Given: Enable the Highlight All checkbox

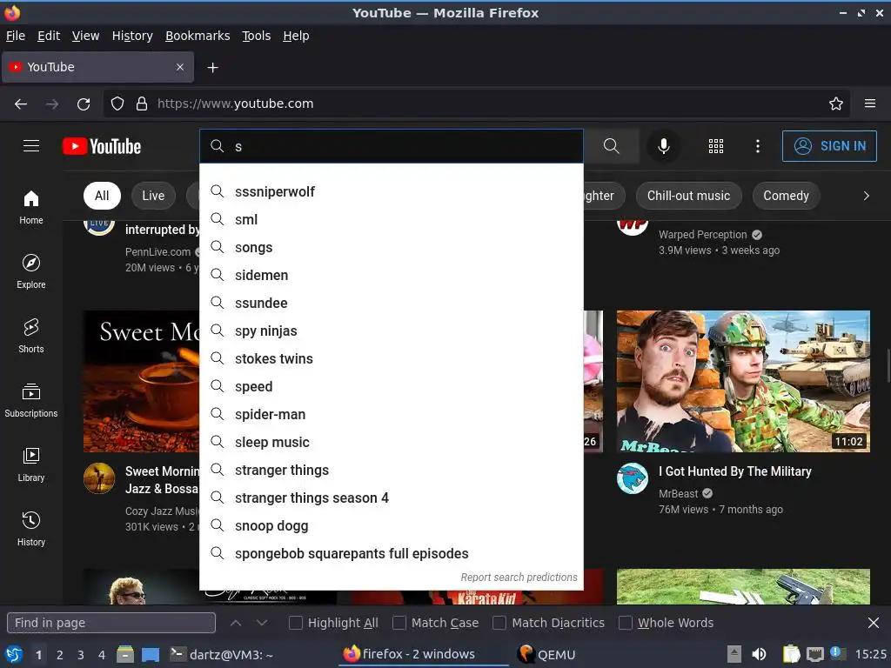Looking at the screenshot, I should tap(296, 623).
